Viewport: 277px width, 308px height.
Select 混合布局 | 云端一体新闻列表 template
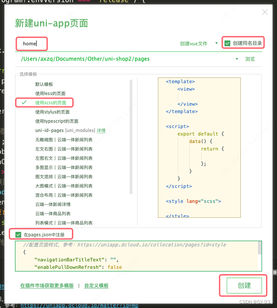pos(64,195)
